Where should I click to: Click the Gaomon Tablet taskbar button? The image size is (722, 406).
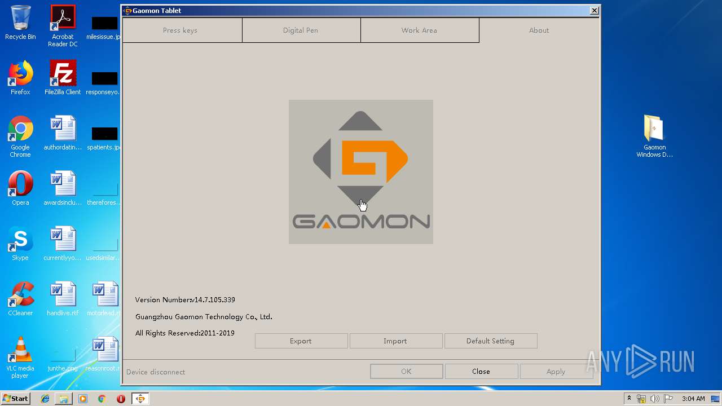[x=140, y=399]
